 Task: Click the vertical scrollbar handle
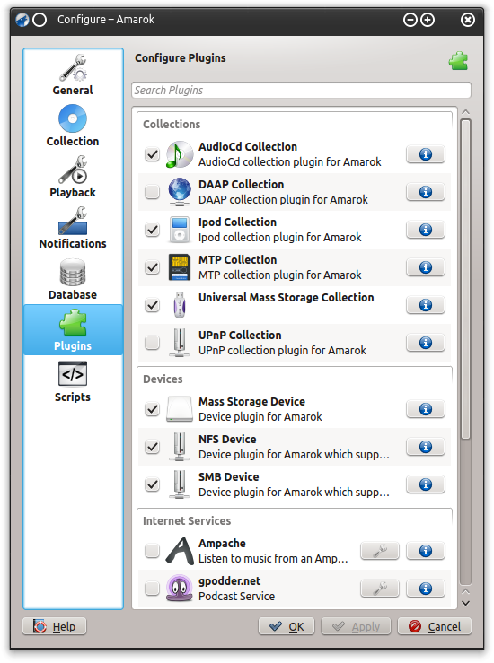coord(465,280)
